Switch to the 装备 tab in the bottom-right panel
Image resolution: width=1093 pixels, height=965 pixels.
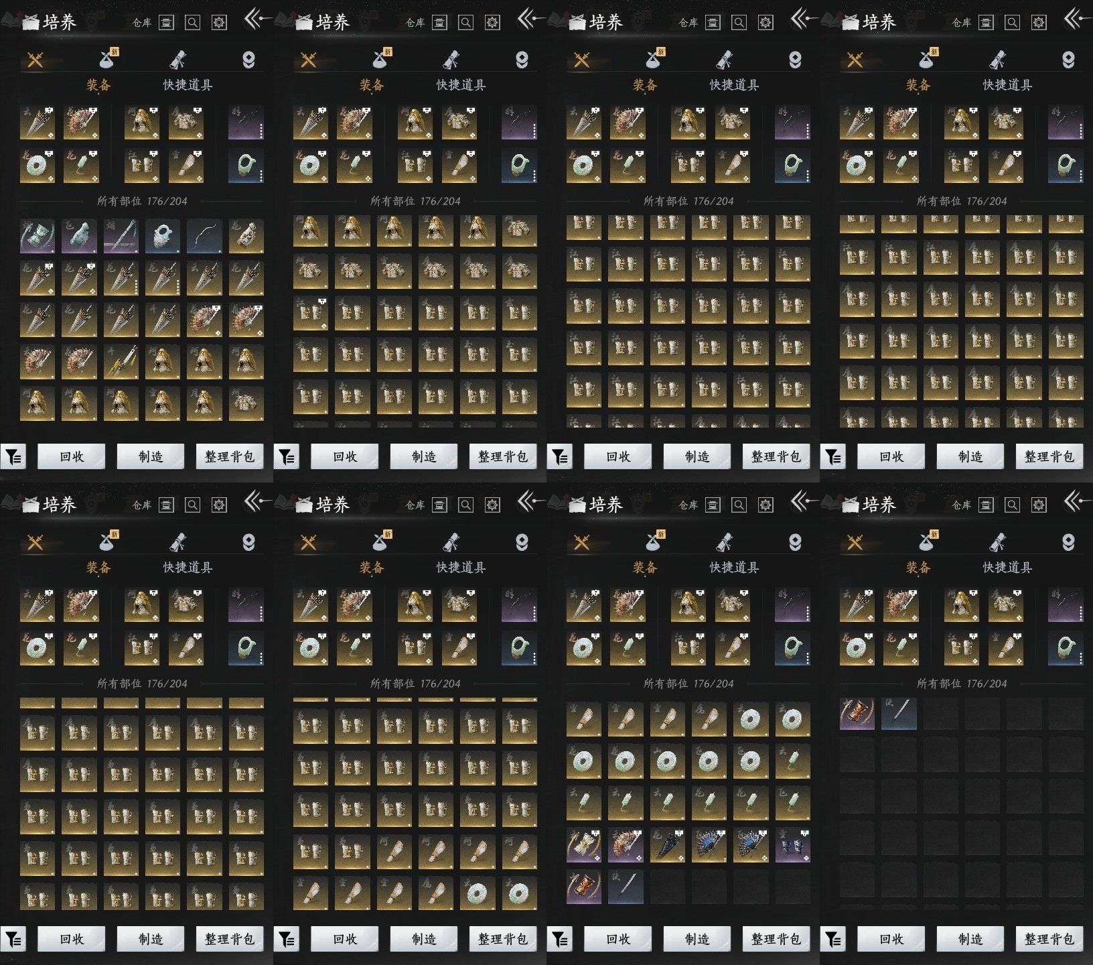(918, 568)
